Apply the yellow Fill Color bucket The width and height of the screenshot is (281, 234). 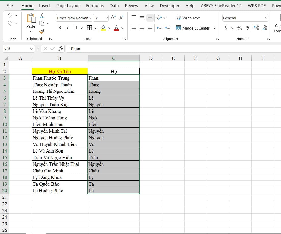pyautogui.click(x=103, y=28)
